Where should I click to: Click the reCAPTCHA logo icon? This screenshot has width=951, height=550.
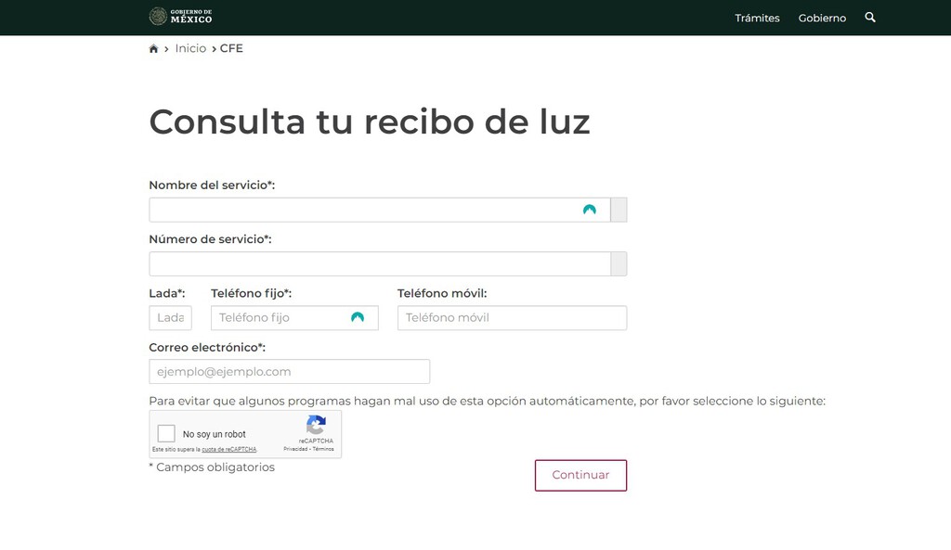[316, 425]
